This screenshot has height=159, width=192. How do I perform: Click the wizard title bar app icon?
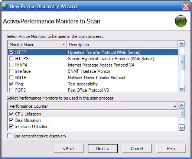point(5,6)
